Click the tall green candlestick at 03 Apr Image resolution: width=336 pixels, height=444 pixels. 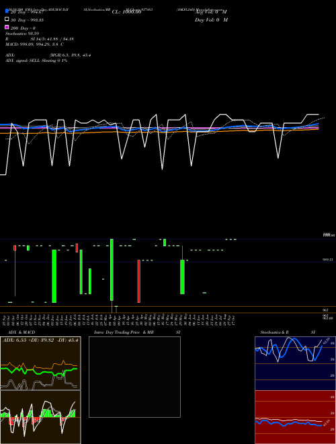coord(112,270)
